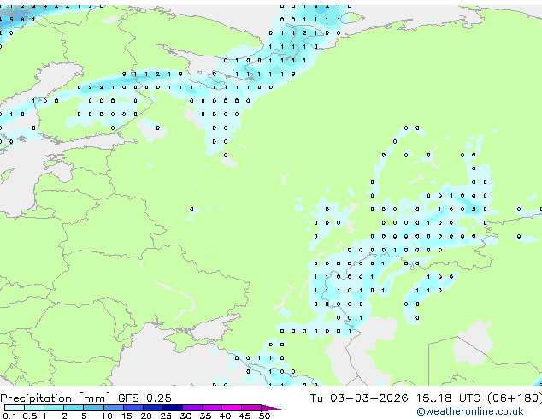Click the 20–25 mm legend color box
542x419 pixels.
[x=153, y=408]
